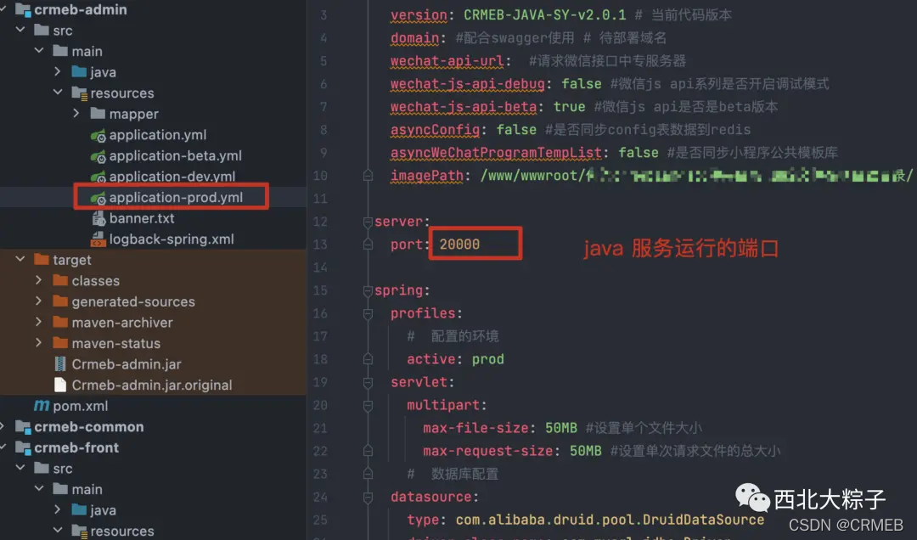Click com.alibaba.druid.pool.DruidDataSource type value
The width and height of the screenshot is (917, 540).
point(610,520)
